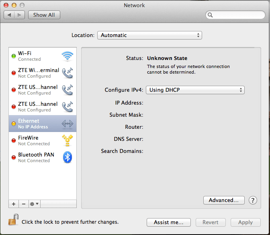Select the Bluetooth PAN row

[43, 157]
